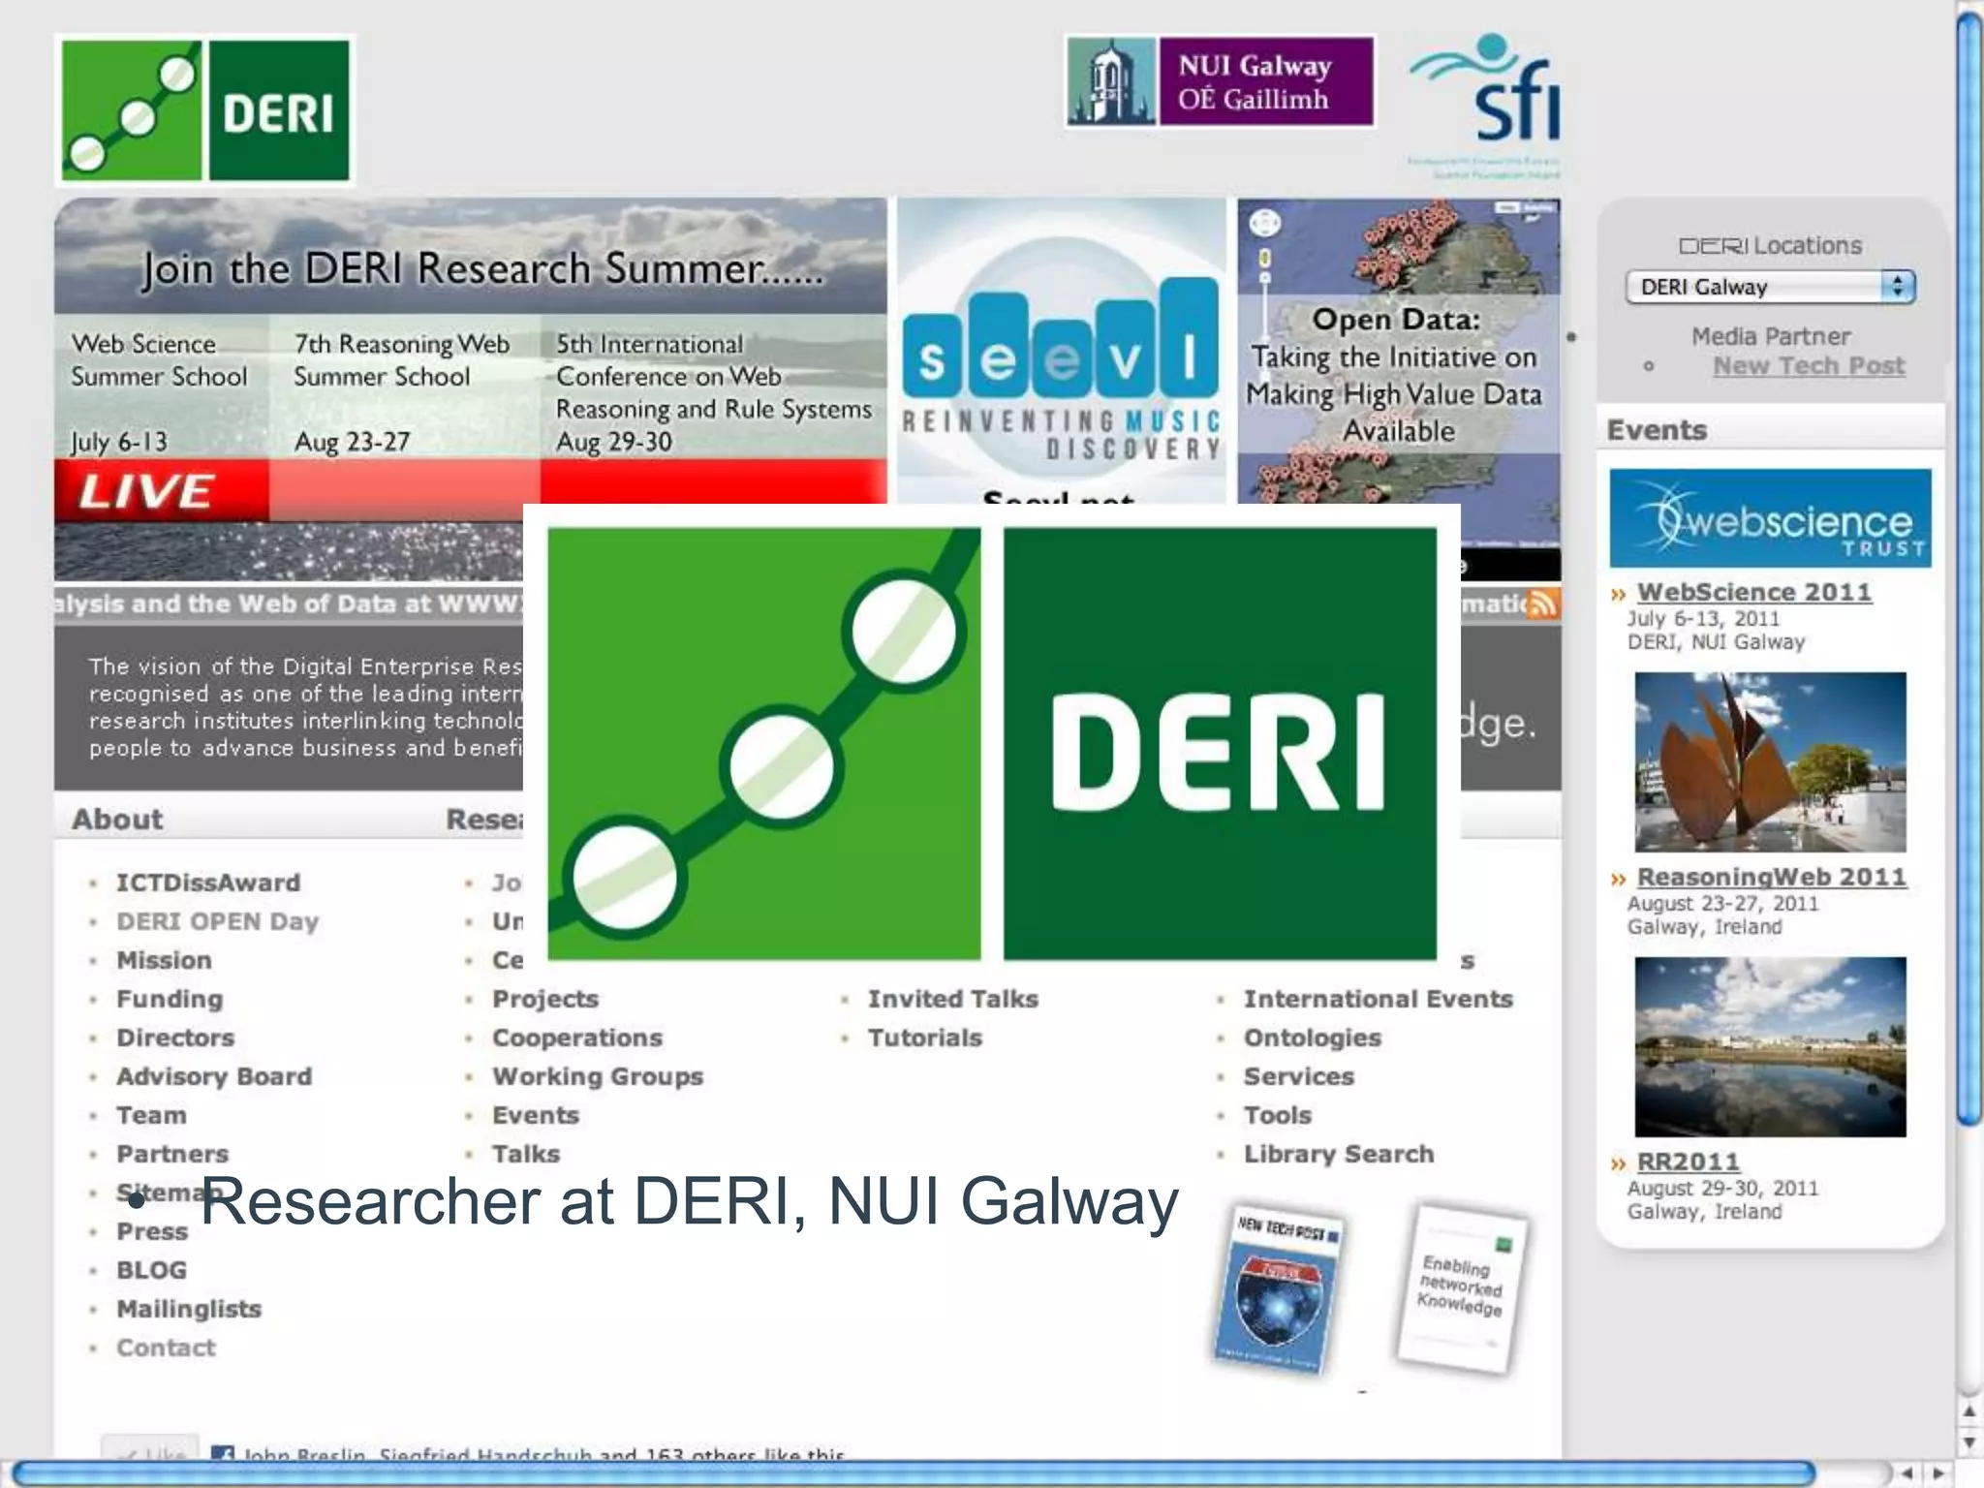Screen dimensions: 1984x1488
Task: Open the Advisory Board page
Action: click(214, 1076)
